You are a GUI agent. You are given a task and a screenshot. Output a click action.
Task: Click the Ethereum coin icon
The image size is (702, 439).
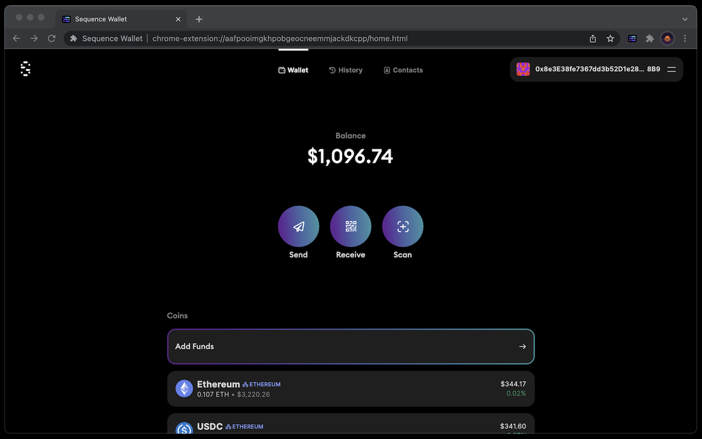tap(184, 388)
